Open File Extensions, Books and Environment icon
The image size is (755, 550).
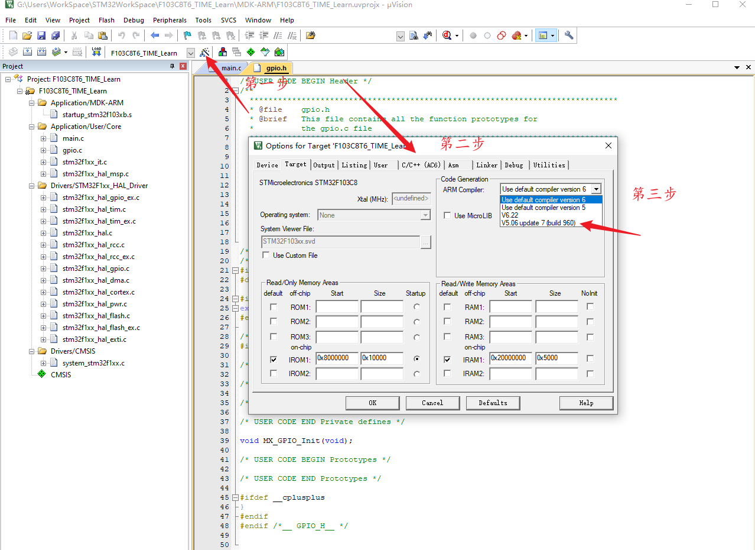click(223, 53)
